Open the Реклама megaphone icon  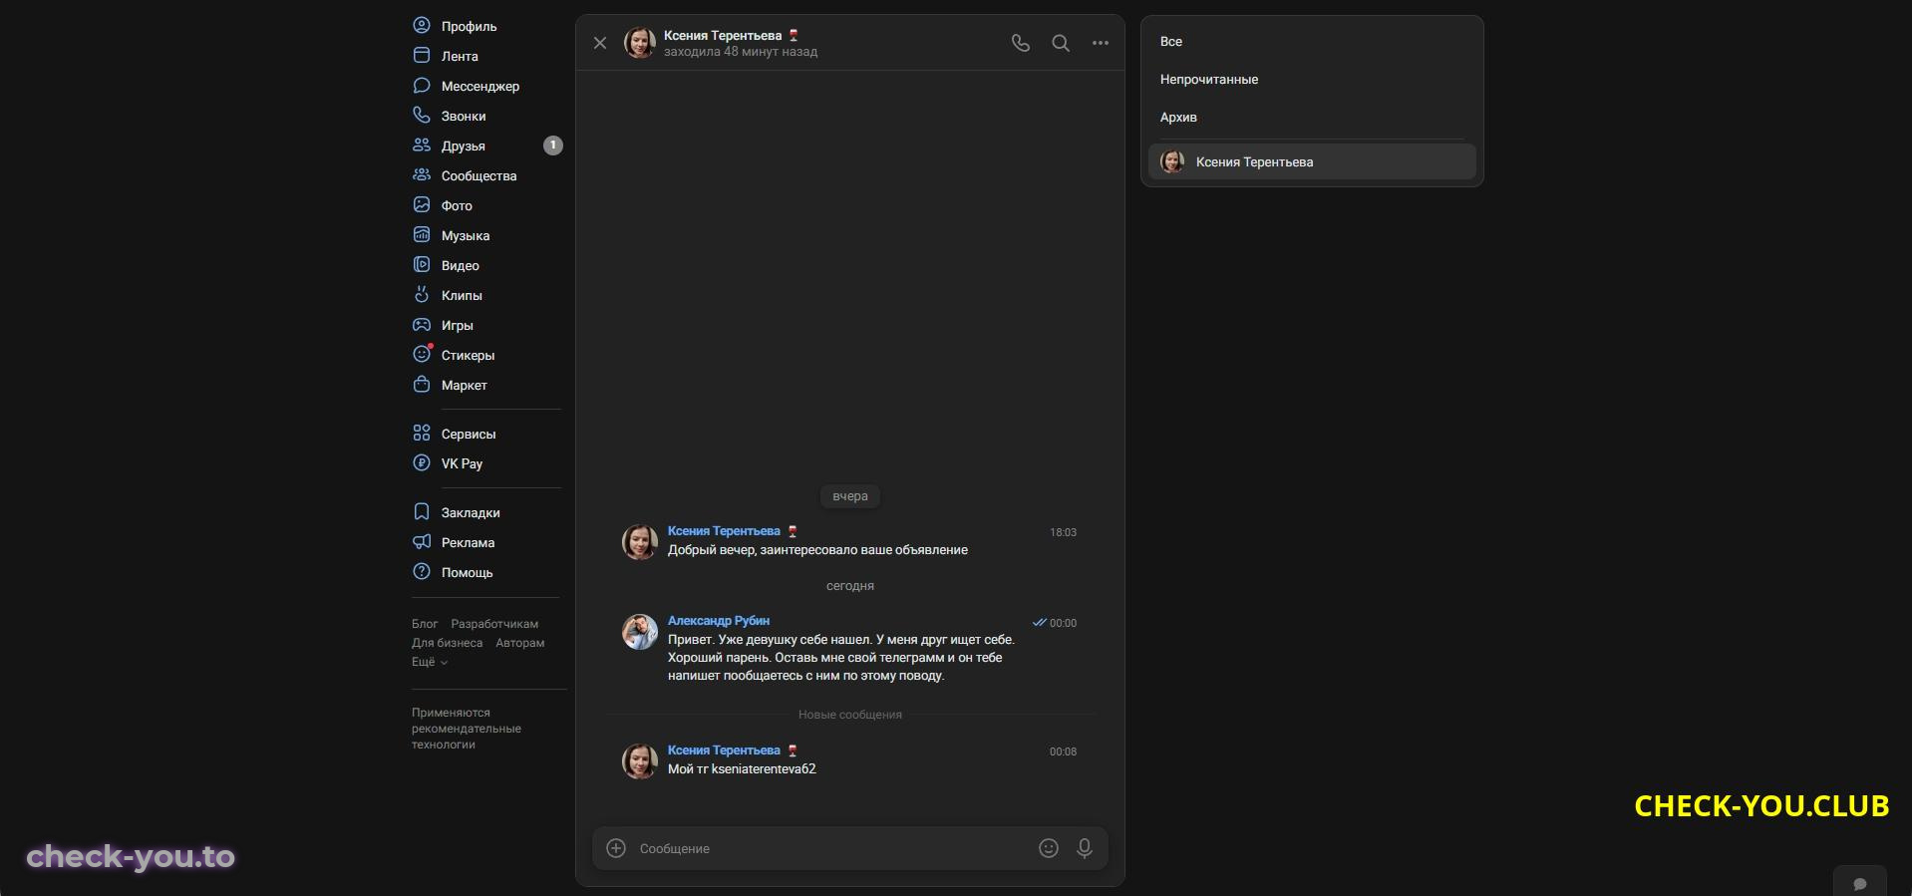tap(422, 541)
